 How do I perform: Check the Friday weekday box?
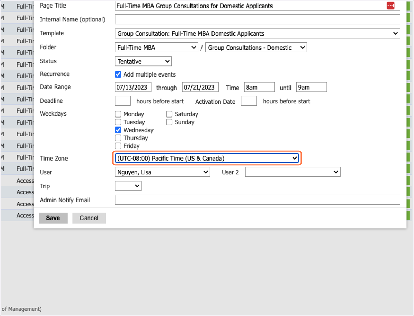click(x=118, y=146)
